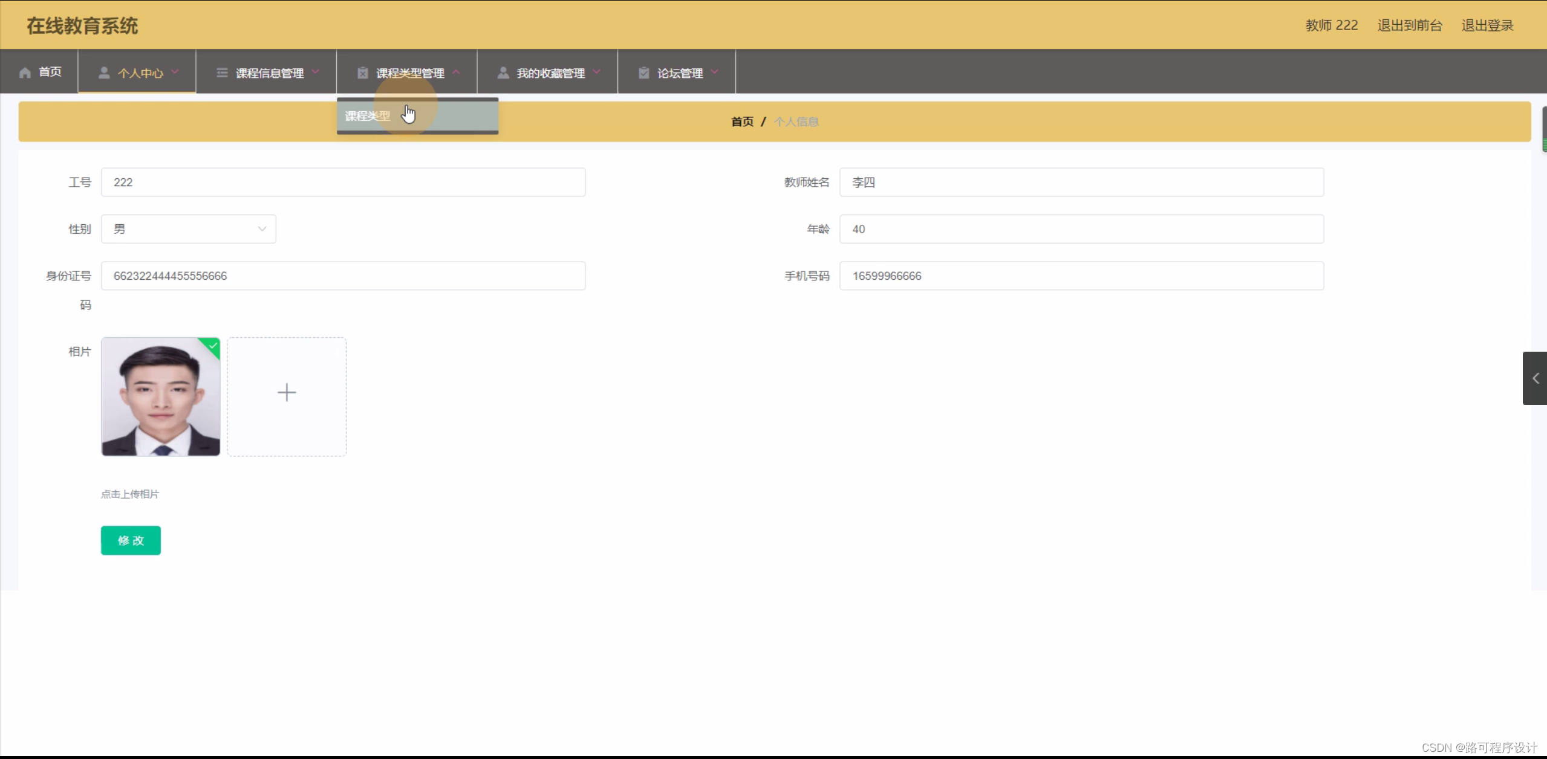Click 退出到前台 in the header
The height and width of the screenshot is (759, 1547).
click(x=1409, y=25)
